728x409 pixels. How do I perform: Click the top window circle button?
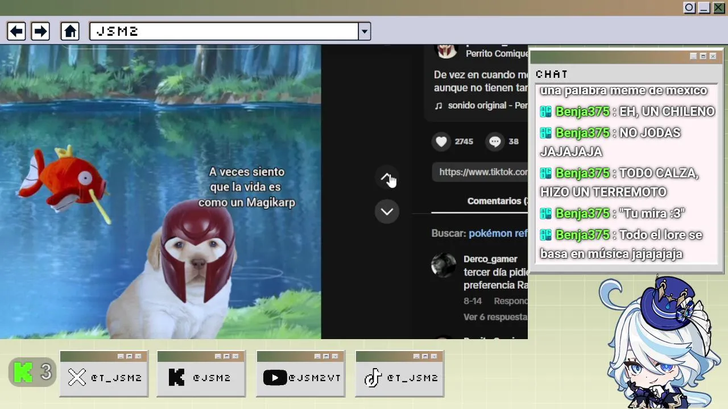(689, 7)
